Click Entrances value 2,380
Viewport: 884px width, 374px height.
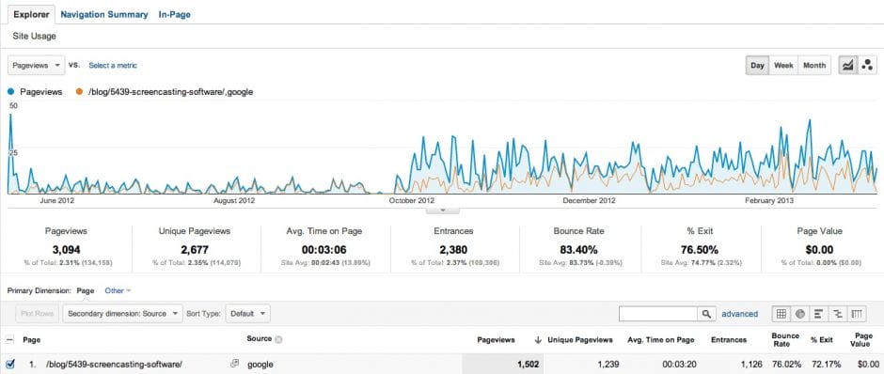coord(453,250)
